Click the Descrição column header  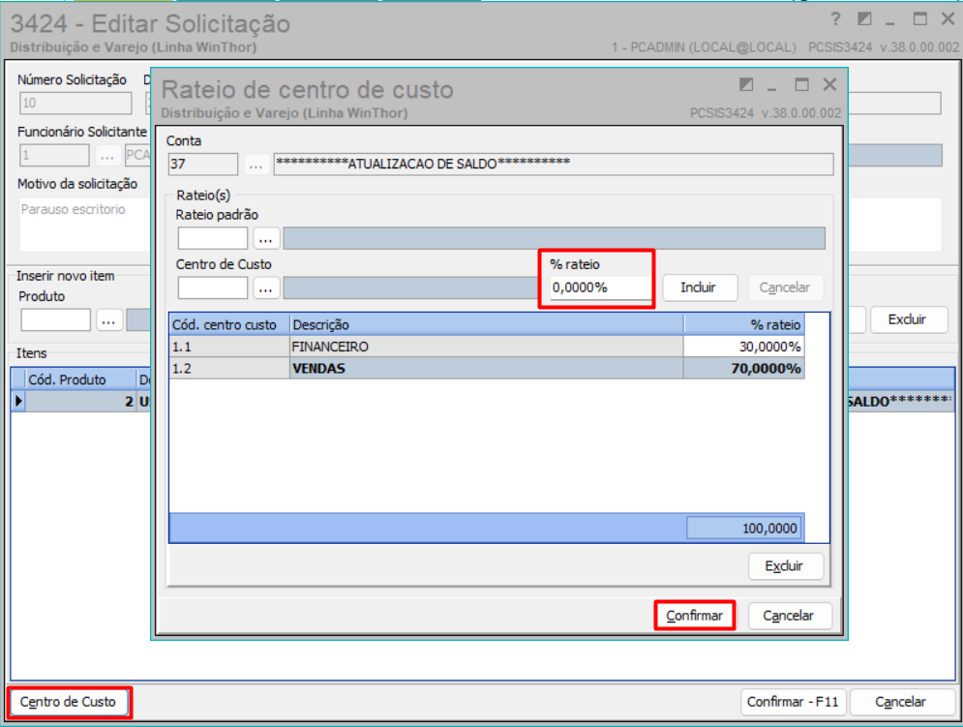coord(487,324)
